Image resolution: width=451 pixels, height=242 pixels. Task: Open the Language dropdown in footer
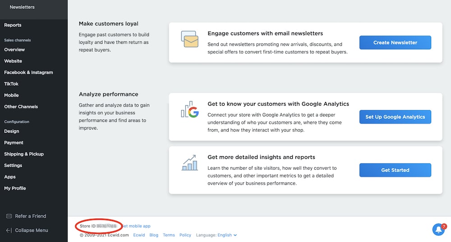tap(227, 235)
